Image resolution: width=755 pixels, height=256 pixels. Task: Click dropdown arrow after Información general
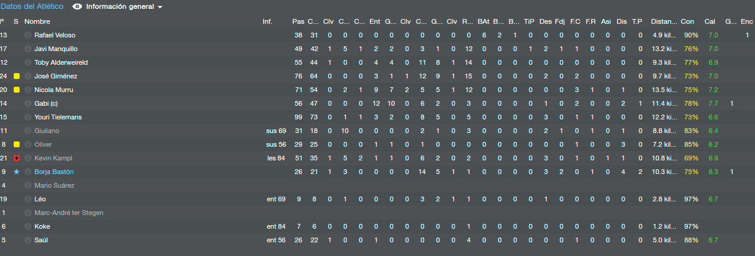coord(160,8)
